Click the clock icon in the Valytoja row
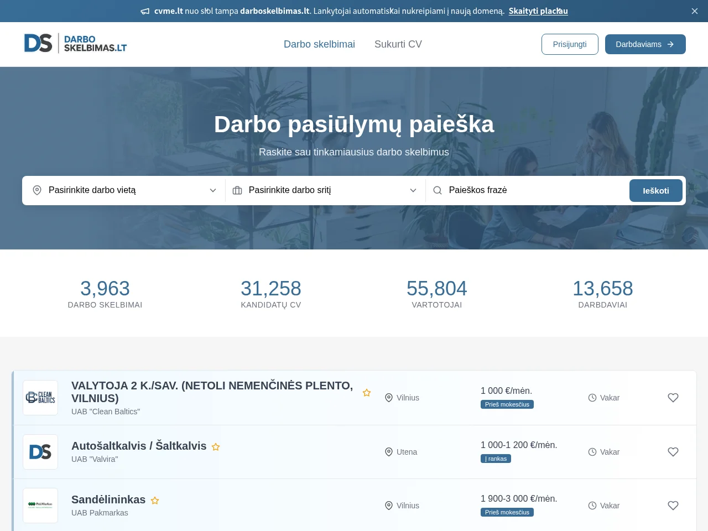Image resolution: width=708 pixels, height=531 pixels. point(592,398)
